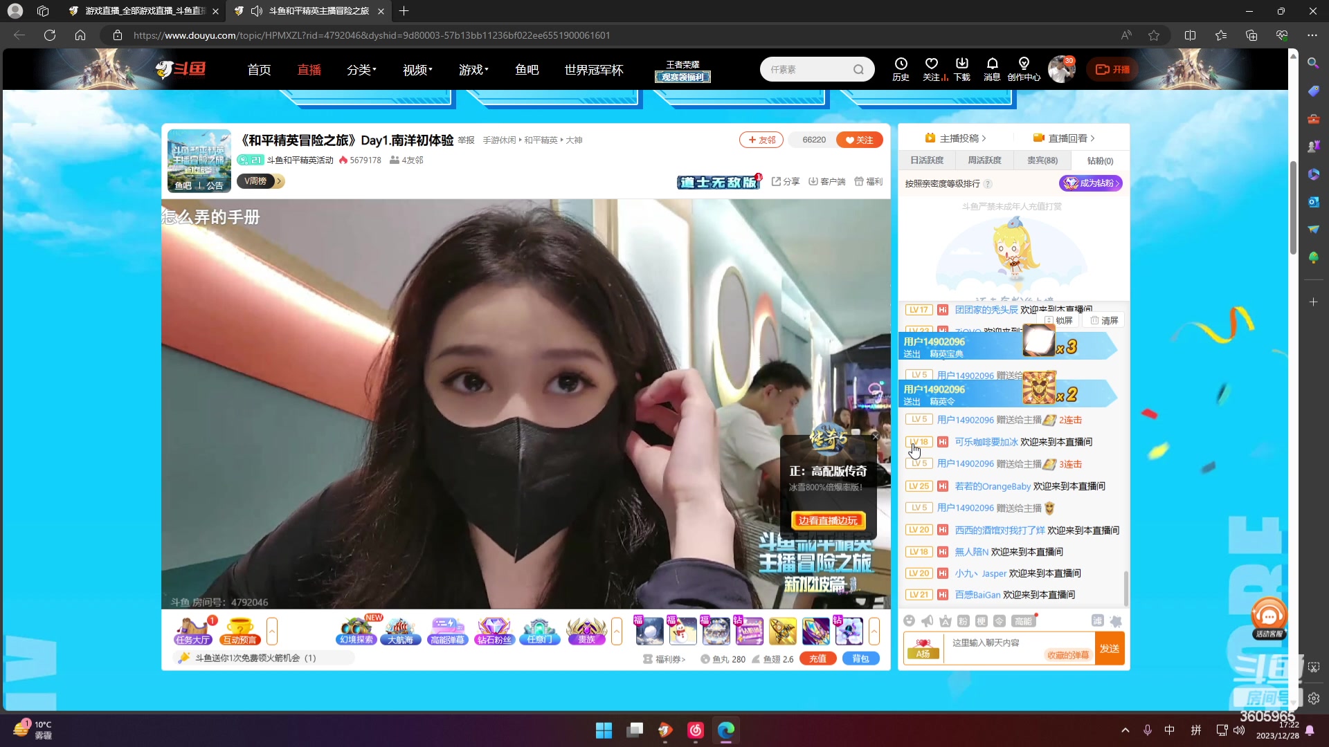Image resolution: width=1329 pixels, height=747 pixels.
Task: Click the 友邻 button
Action: (x=761, y=140)
